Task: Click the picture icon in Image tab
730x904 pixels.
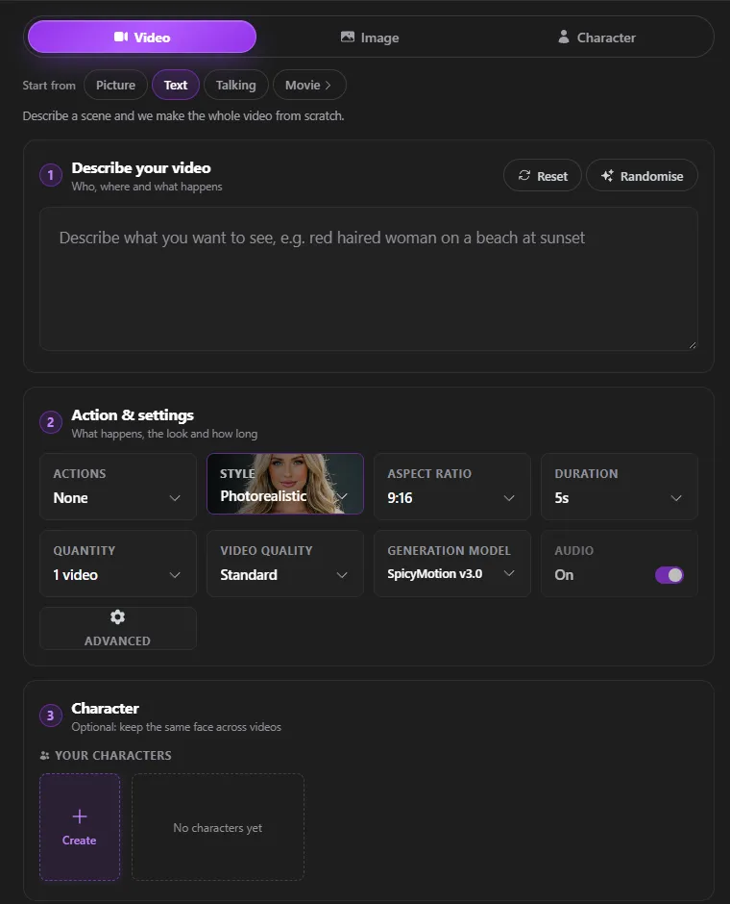Action: click(x=348, y=37)
